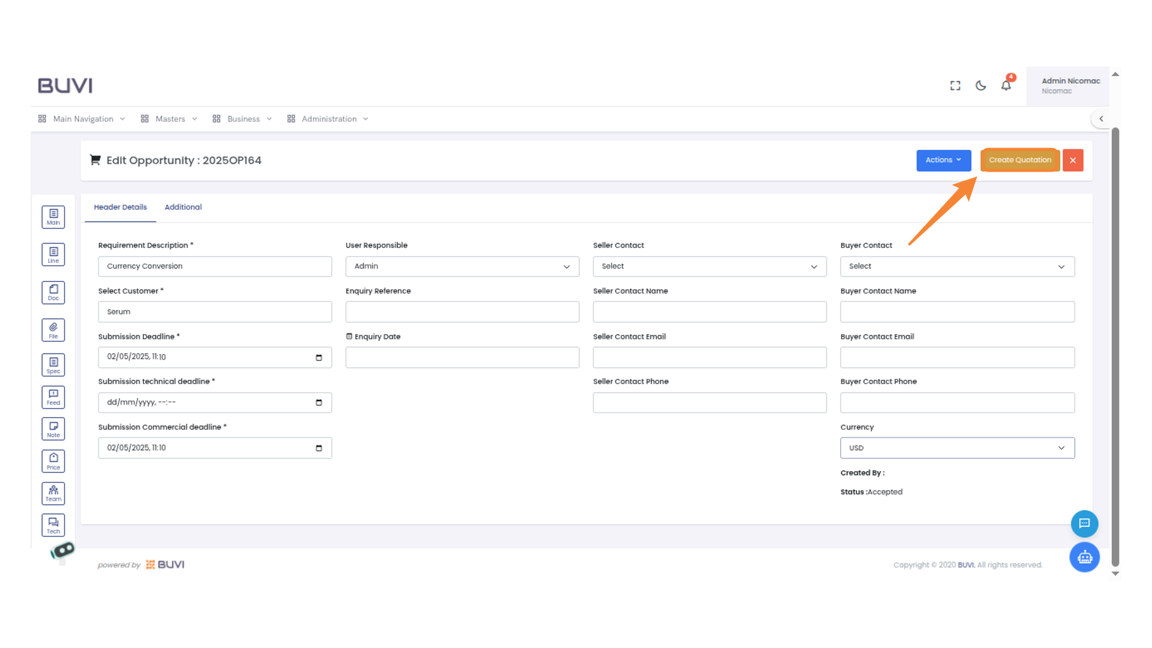
Task: Click the Create Quotation button
Action: (x=1019, y=160)
